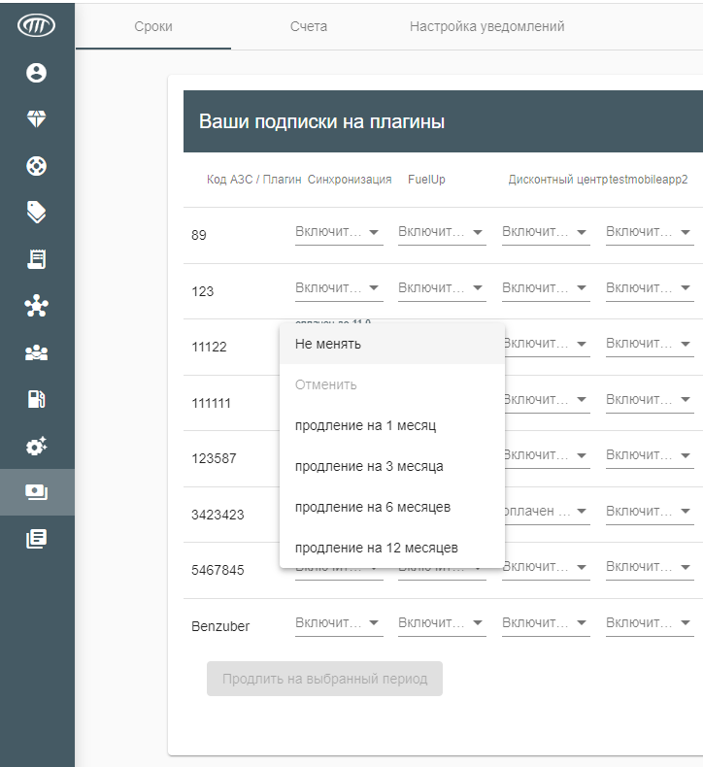The image size is (703, 767).
Task: Click the company logo at top of sidebar
Action: 36,25
